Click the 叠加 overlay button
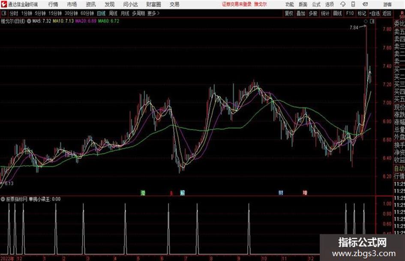Screen dimensions: 405x261 301,13
